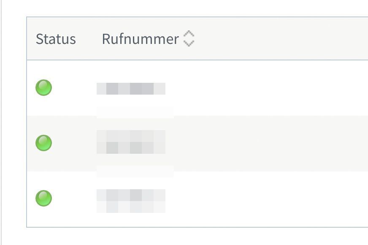Click the green status indicator in second row
The width and height of the screenshot is (368, 245).
(43, 143)
